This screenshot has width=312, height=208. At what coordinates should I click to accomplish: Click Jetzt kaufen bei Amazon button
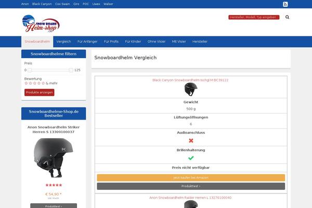click(191, 177)
